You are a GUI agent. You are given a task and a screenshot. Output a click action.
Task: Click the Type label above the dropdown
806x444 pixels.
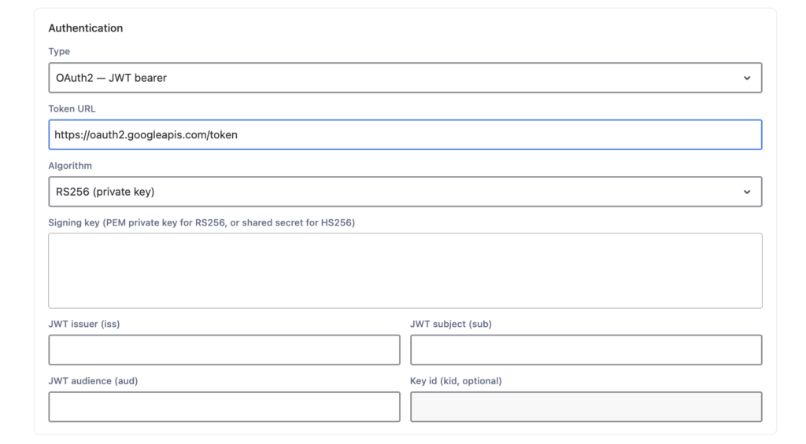[x=59, y=51]
